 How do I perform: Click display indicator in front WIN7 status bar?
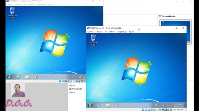tap(160, 110)
